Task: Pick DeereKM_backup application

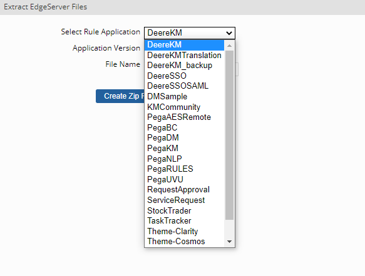Action: point(184,66)
